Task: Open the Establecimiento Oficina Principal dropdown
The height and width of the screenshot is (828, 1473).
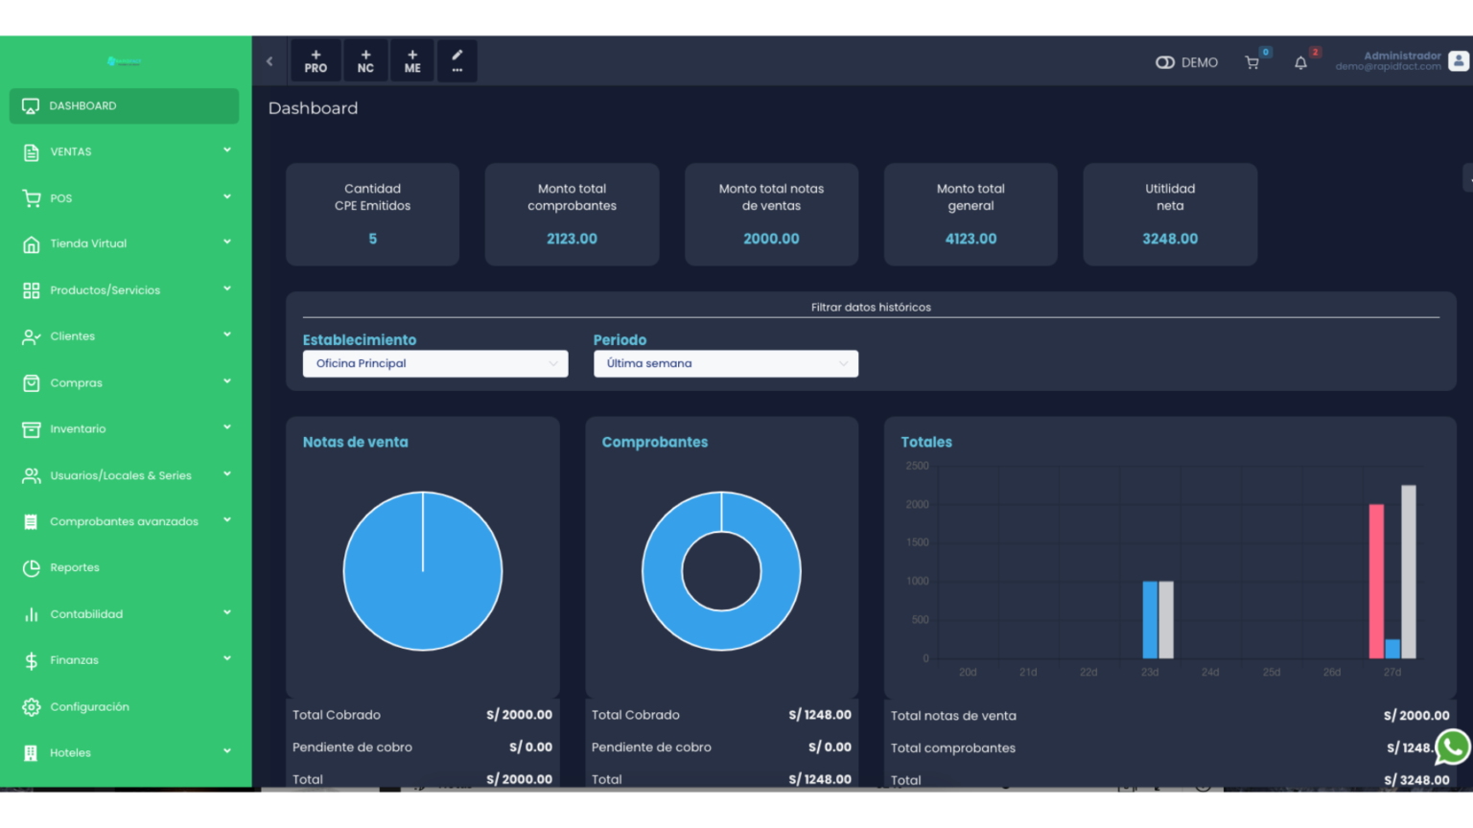Action: click(435, 363)
